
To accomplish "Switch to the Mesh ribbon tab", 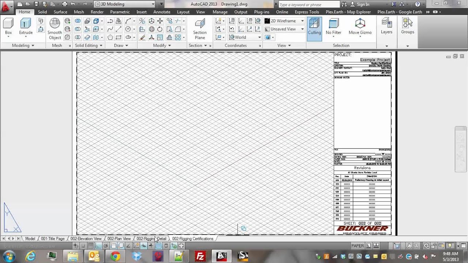I will pos(79,12).
